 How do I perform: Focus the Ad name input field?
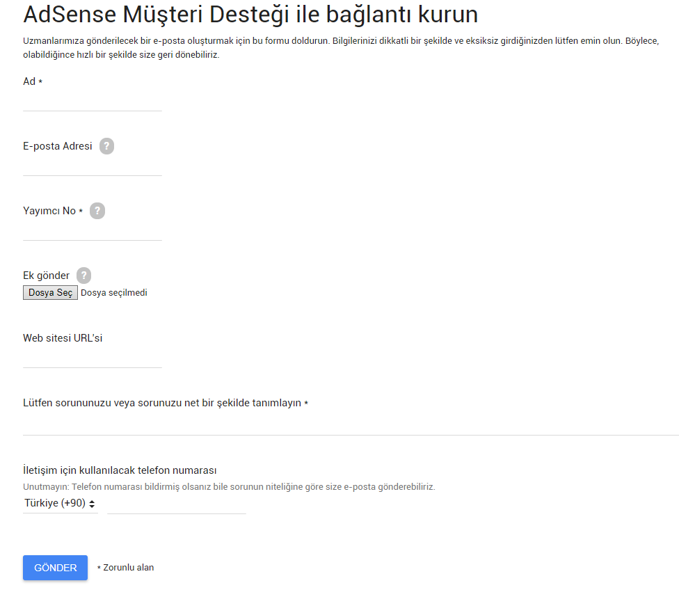(93, 102)
